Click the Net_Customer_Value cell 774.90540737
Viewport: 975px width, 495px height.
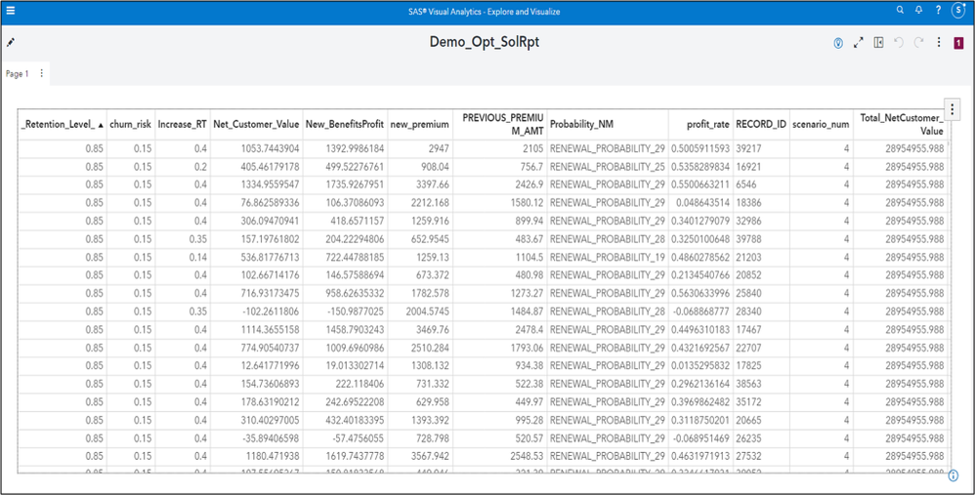coord(256,348)
